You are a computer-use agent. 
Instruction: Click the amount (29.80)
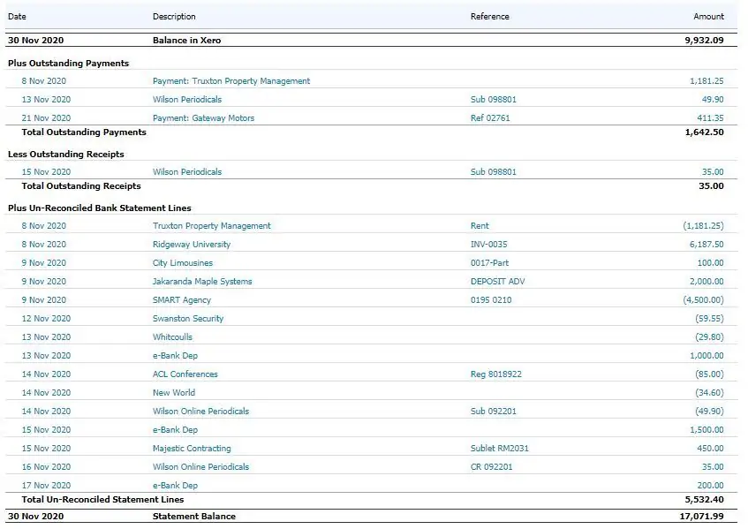[709, 337]
